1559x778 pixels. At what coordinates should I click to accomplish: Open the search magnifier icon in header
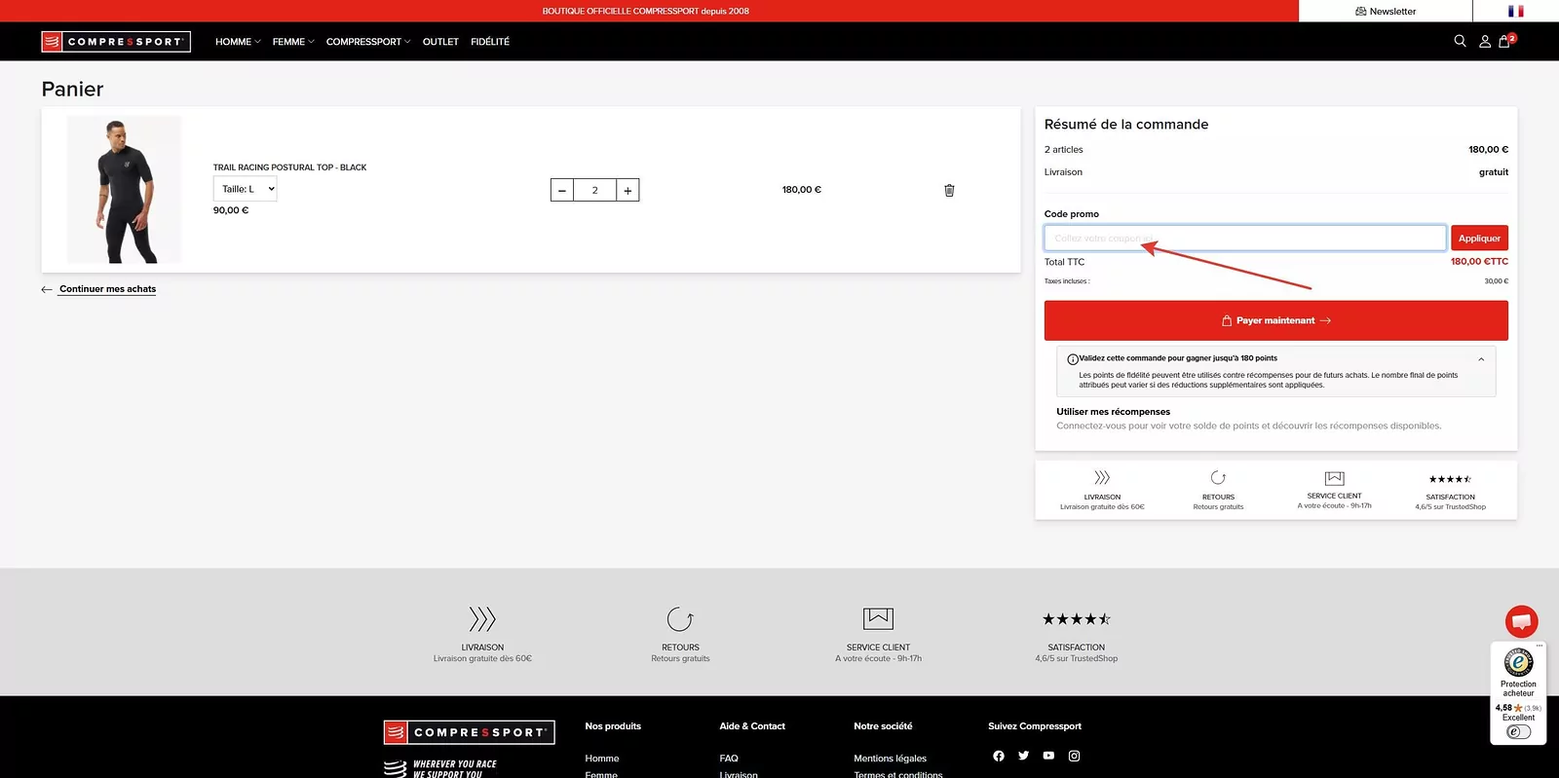click(1460, 41)
